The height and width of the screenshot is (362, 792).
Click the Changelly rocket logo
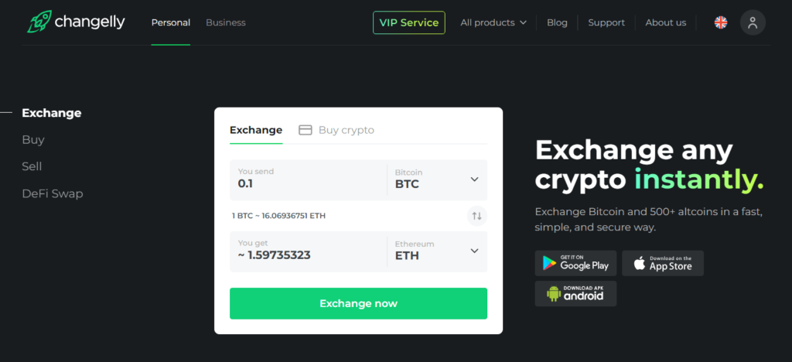tap(39, 22)
